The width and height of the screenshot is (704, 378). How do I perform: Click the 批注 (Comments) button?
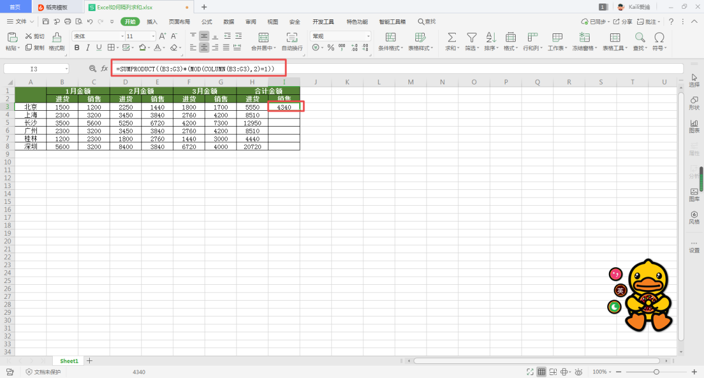650,22
